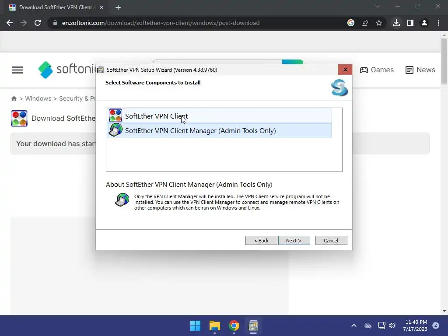Open File Explorer from the taskbar
448x336 pixels.
click(x=214, y=325)
